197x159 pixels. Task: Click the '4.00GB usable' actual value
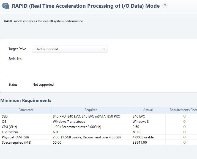click(x=143, y=137)
